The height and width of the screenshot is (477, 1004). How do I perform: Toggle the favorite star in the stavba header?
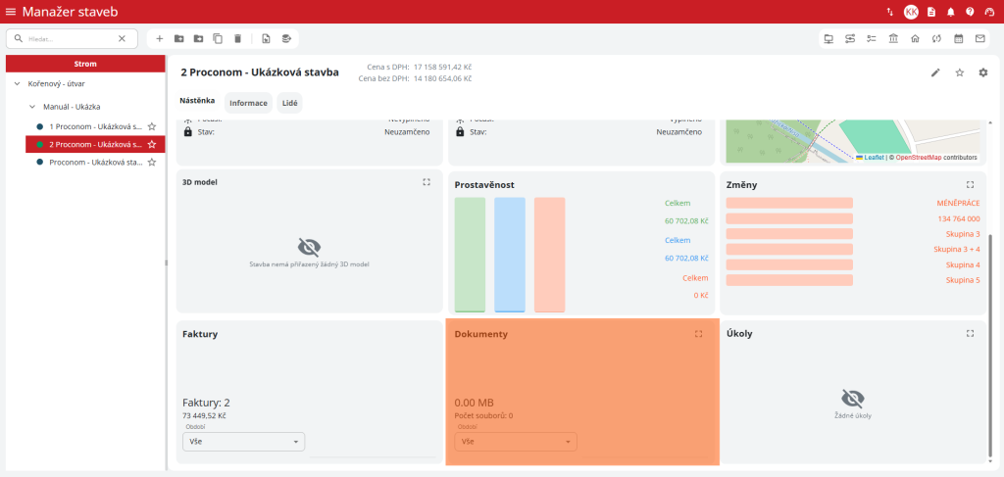click(960, 72)
